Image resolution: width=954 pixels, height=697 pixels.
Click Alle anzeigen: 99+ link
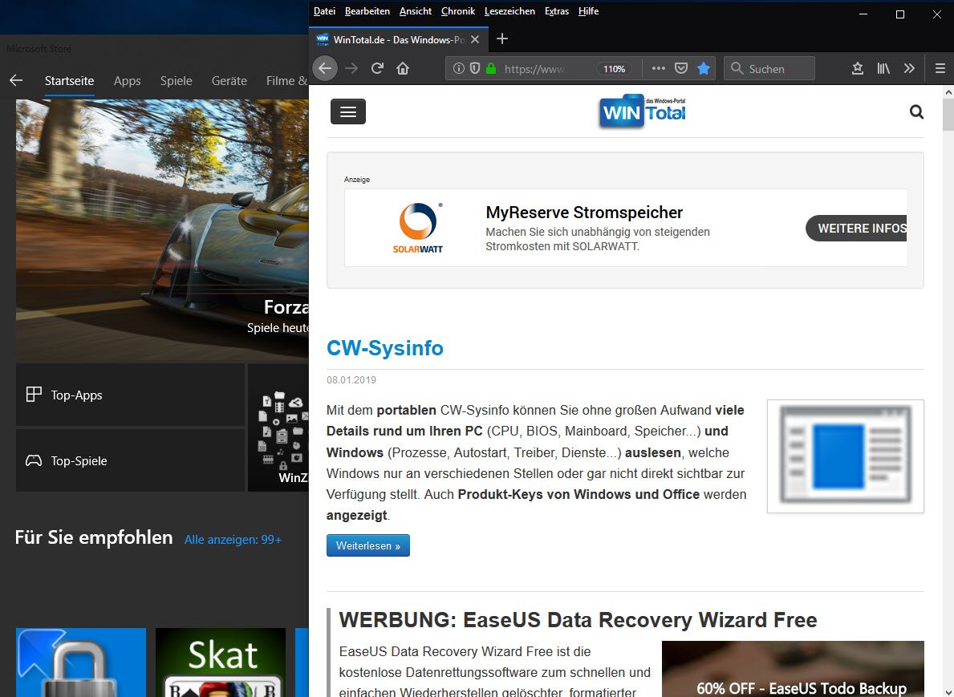[233, 540]
